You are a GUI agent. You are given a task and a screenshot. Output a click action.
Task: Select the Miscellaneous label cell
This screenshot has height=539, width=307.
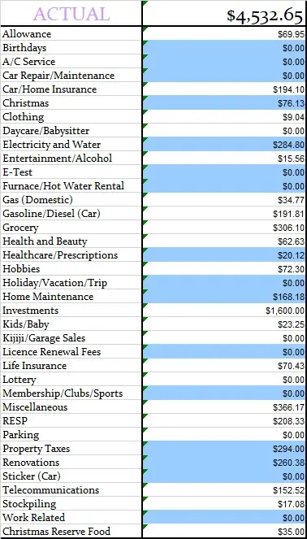71,406
